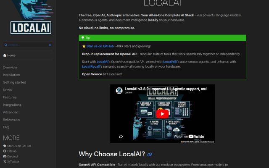
Task: Click the star icon under MORE
Action: point(5,146)
